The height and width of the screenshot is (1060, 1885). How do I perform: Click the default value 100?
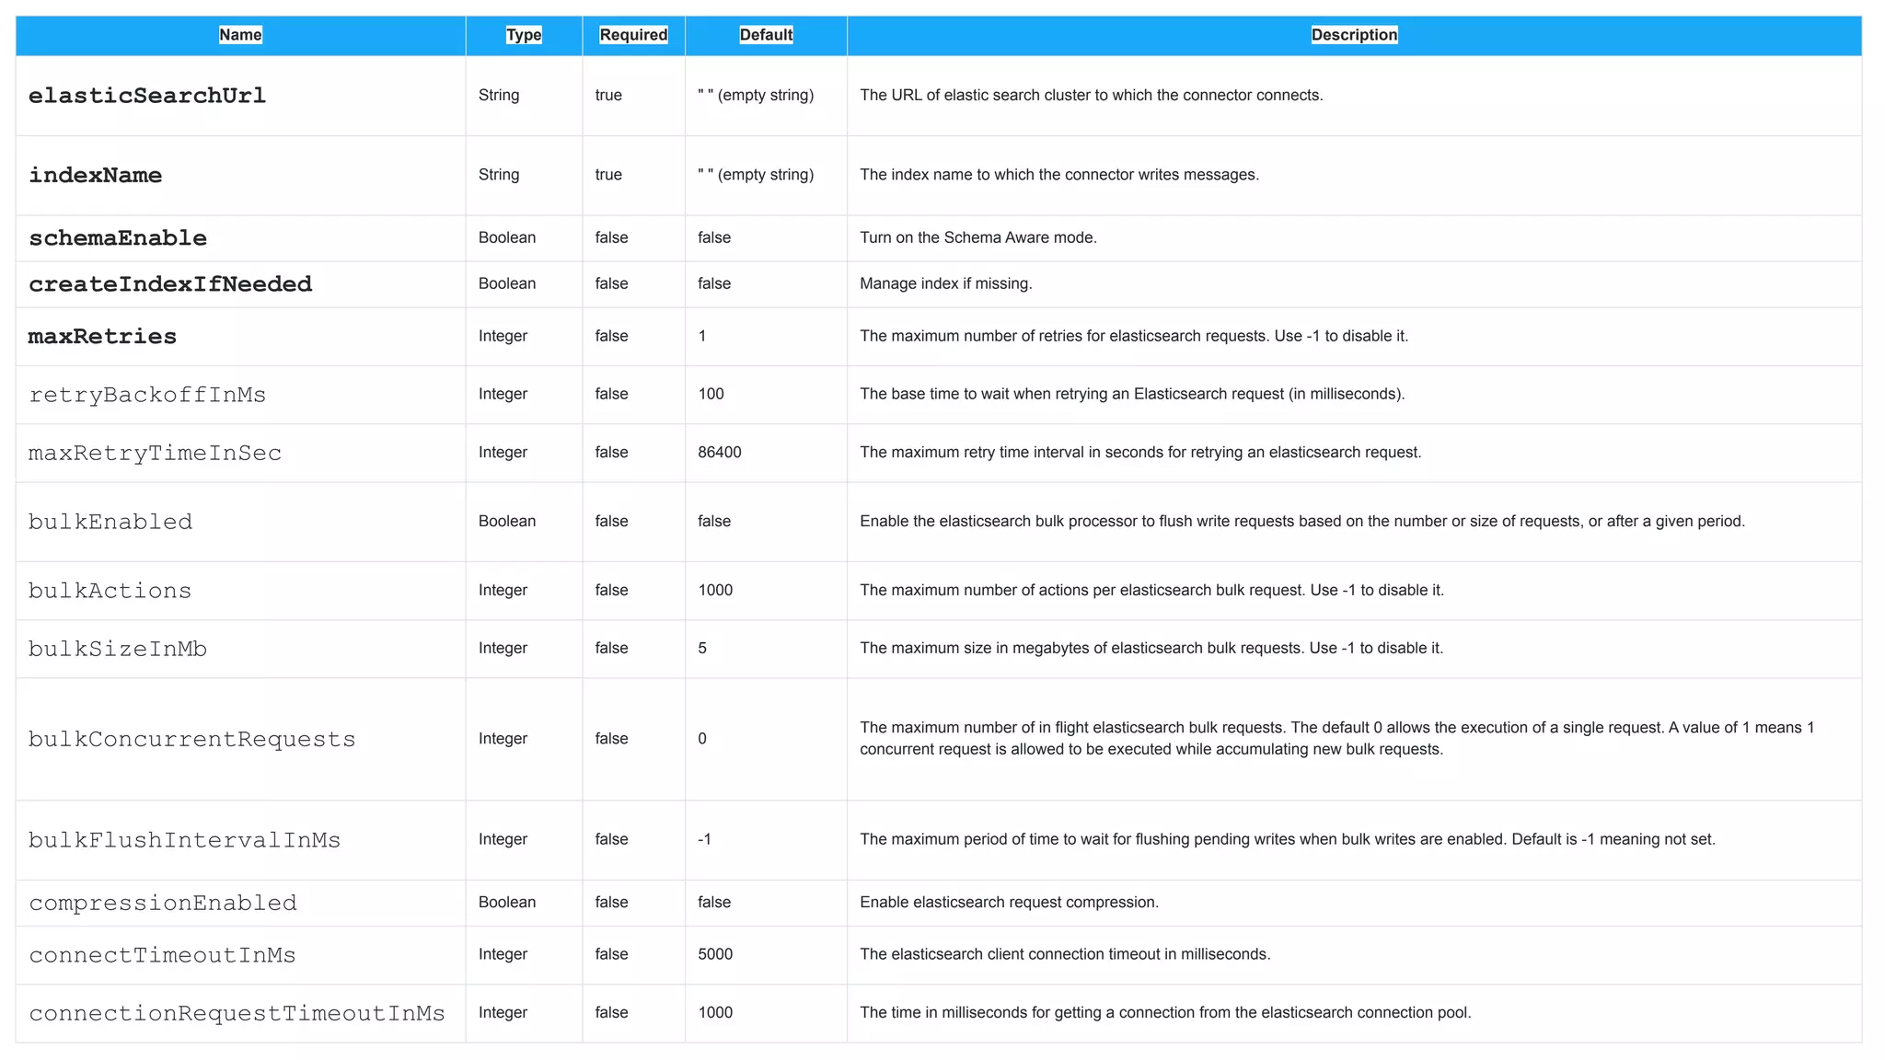[711, 394]
